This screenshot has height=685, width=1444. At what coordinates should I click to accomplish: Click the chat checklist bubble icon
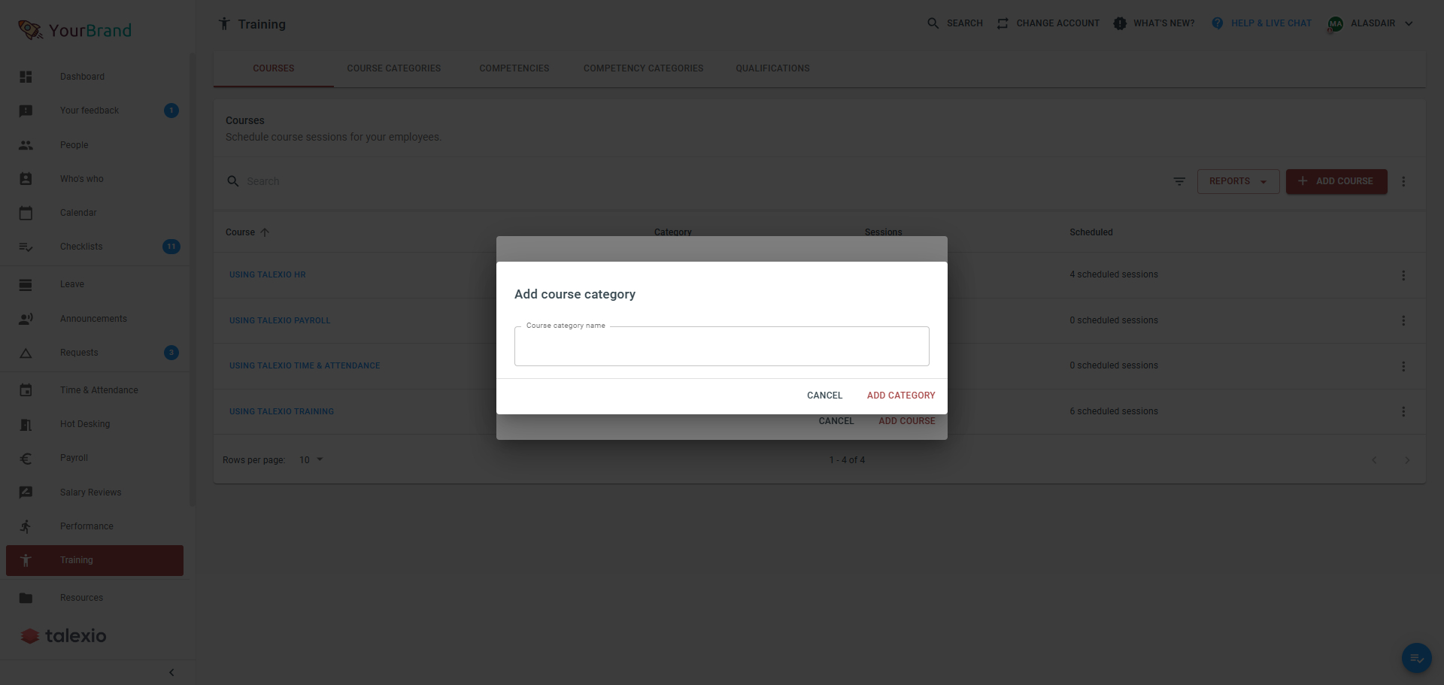[x=1417, y=658]
